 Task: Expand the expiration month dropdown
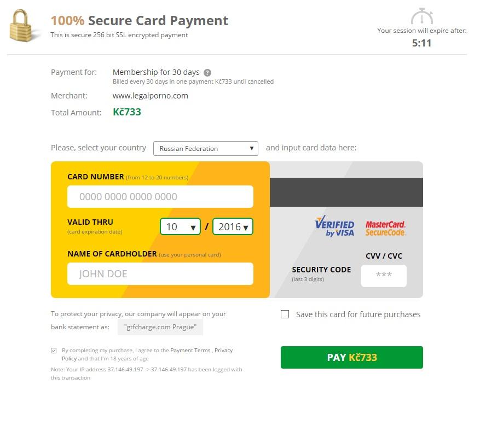[x=180, y=226]
